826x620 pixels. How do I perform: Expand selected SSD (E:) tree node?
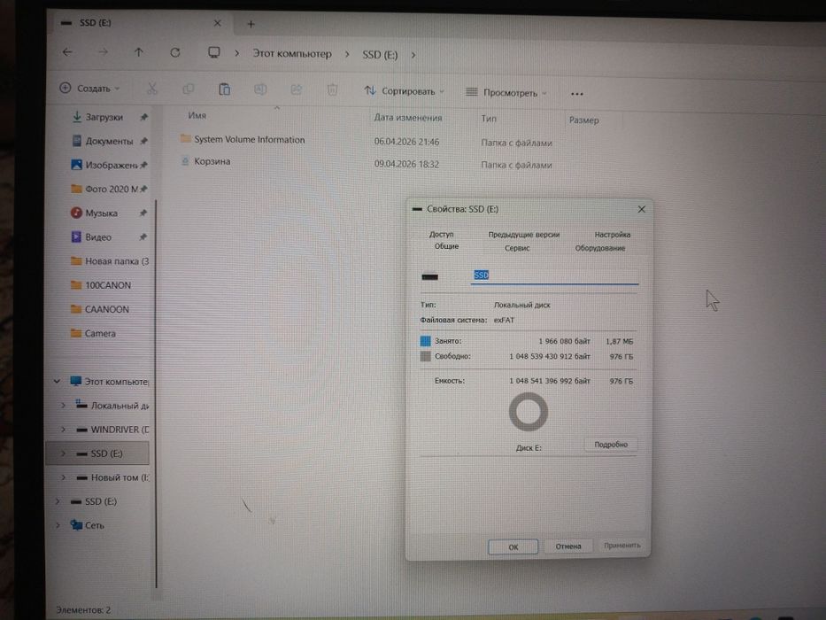63,453
